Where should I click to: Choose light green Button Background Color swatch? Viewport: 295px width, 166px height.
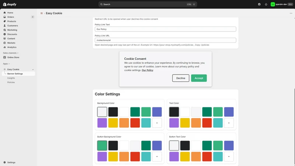click(x=102, y=145)
